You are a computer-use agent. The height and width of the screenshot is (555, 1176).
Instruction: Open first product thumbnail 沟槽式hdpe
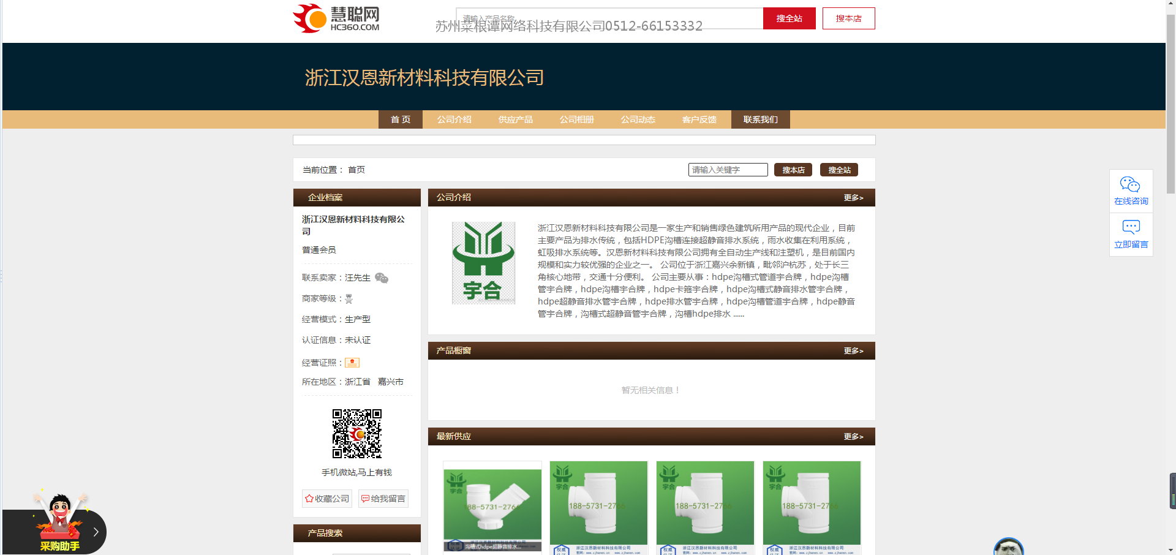click(492, 508)
